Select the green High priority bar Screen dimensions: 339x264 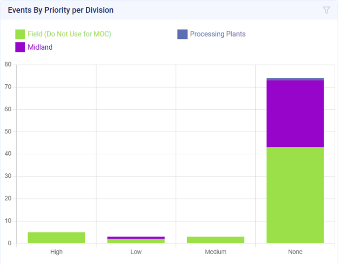point(56,237)
